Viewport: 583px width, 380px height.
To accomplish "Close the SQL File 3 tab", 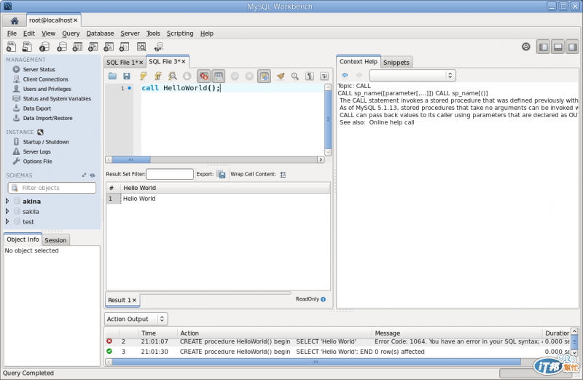I will coord(184,62).
